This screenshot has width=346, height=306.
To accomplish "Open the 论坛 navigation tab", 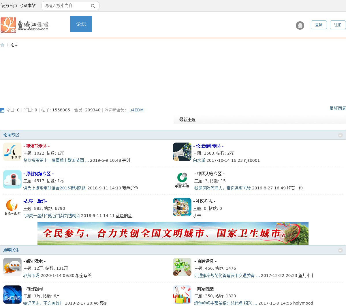I will pos(81,24).
